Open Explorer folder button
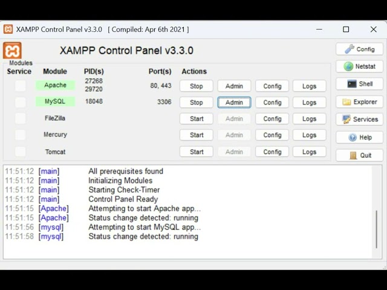The image size is (387, 290). [359, 102]
